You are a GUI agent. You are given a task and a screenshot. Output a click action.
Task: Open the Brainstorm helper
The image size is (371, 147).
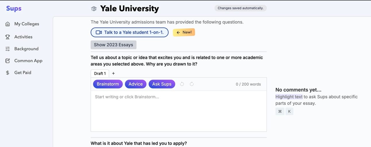tap(108, 84)
